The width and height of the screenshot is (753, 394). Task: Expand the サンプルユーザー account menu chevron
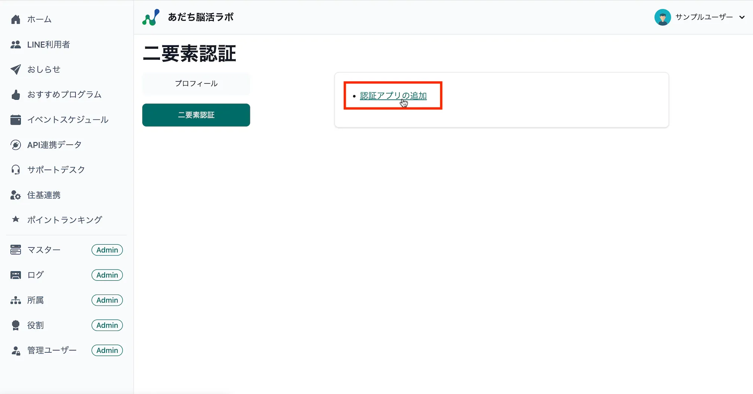[742, 17]
